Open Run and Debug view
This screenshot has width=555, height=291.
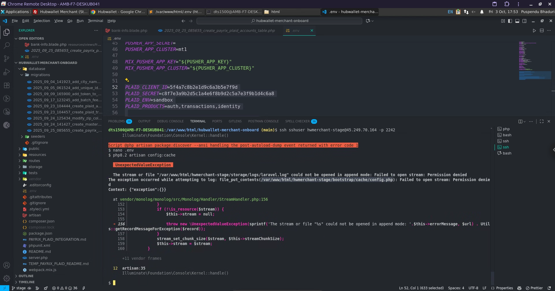[x=6, y=72]
